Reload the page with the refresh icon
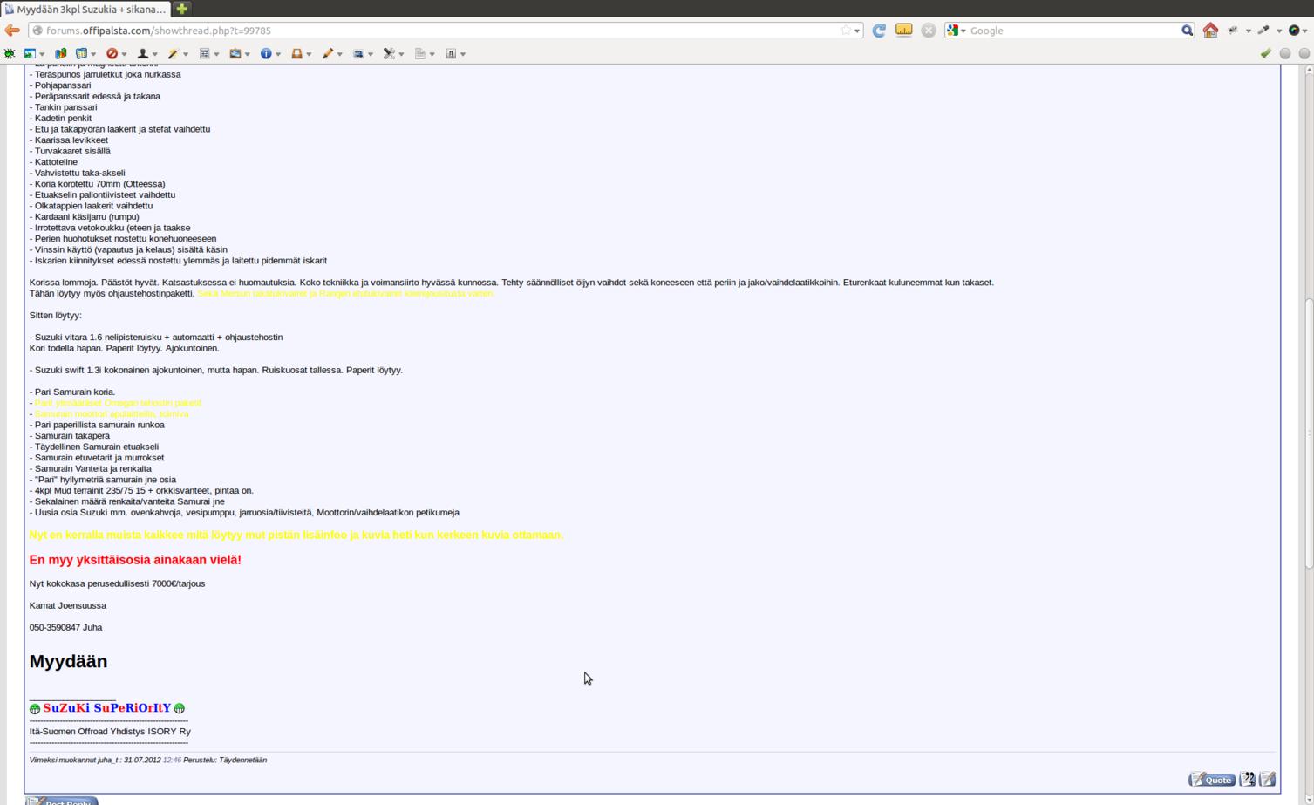The width and height of the screenshot is (1314, 805). click(879, 31)
